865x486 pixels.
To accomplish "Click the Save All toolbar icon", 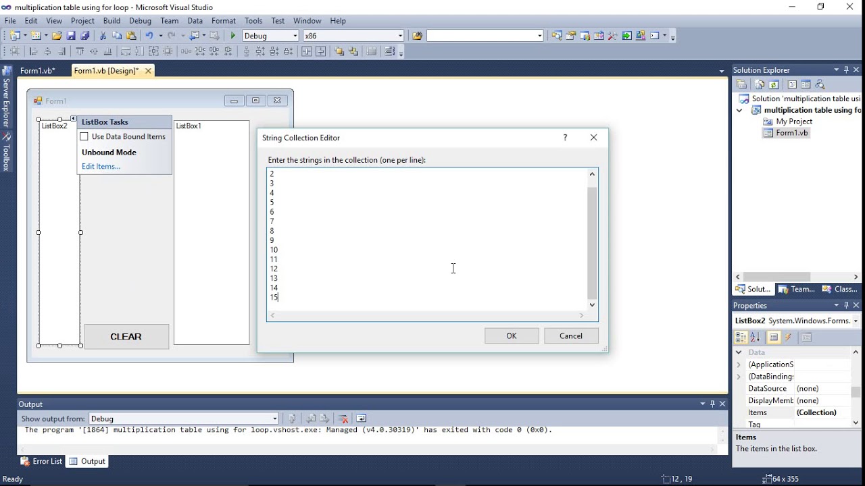I will click(x=85, y=36).
